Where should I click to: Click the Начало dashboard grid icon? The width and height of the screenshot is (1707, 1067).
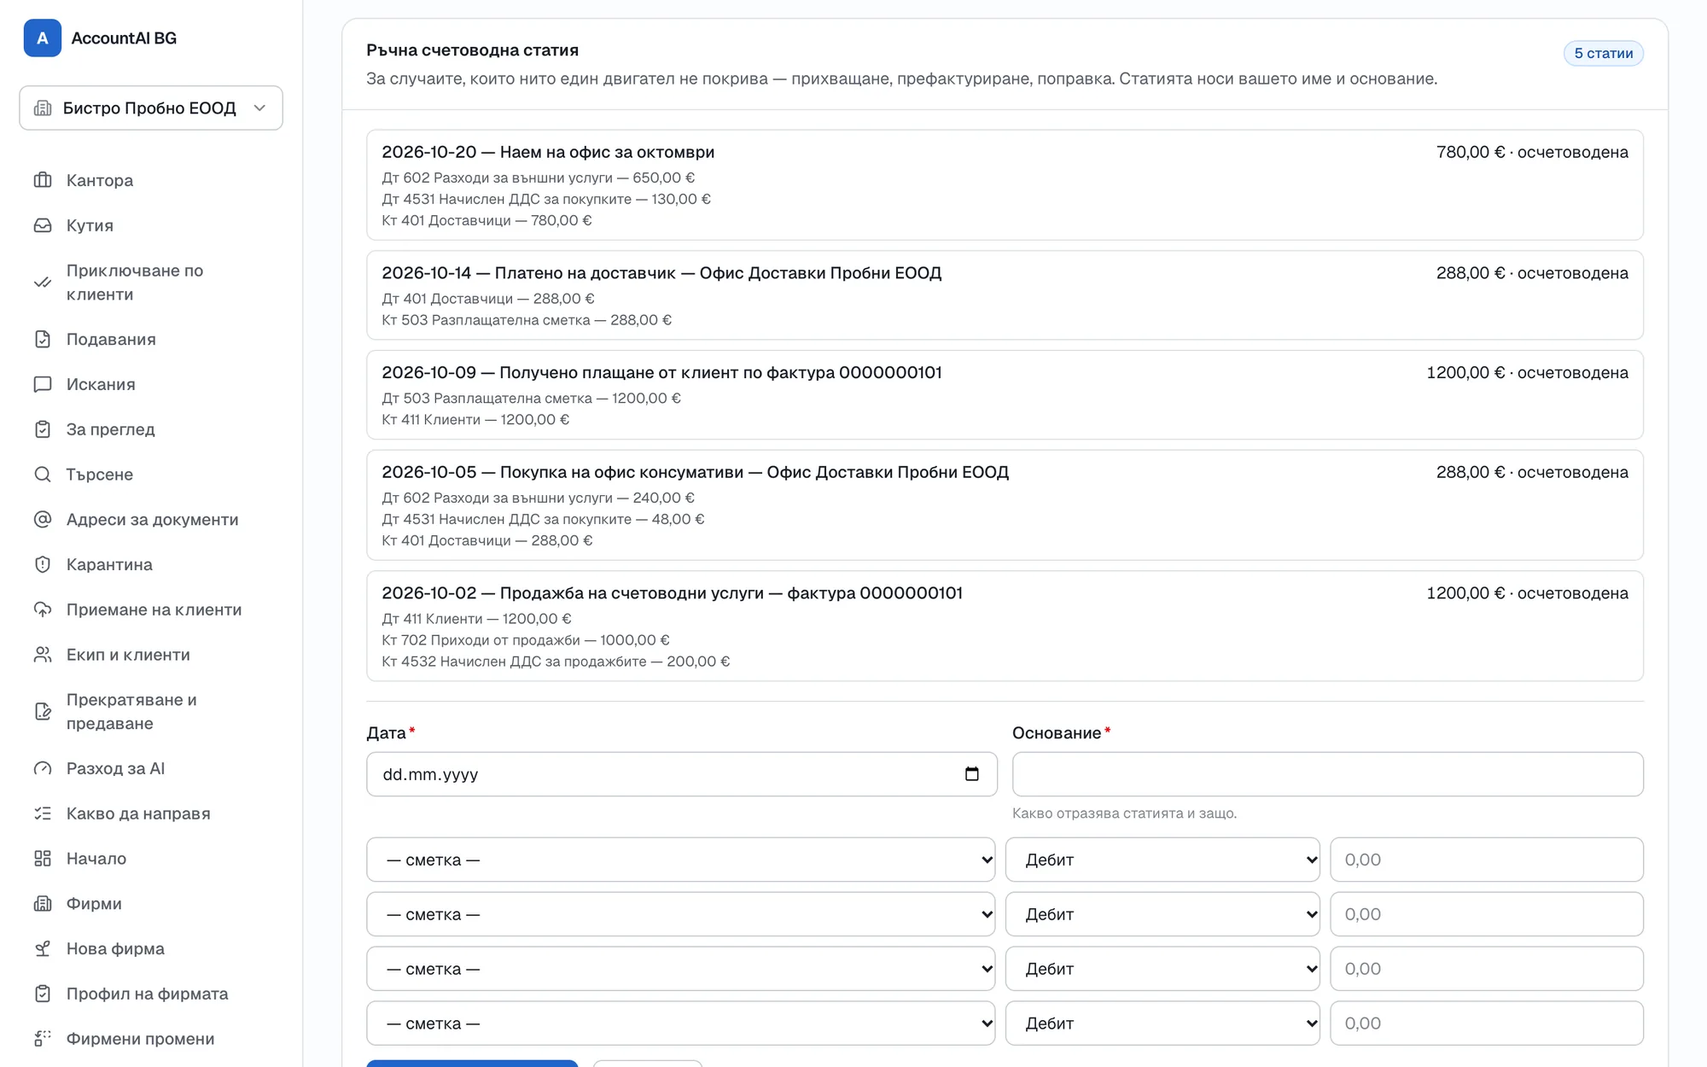coord(43,859)
